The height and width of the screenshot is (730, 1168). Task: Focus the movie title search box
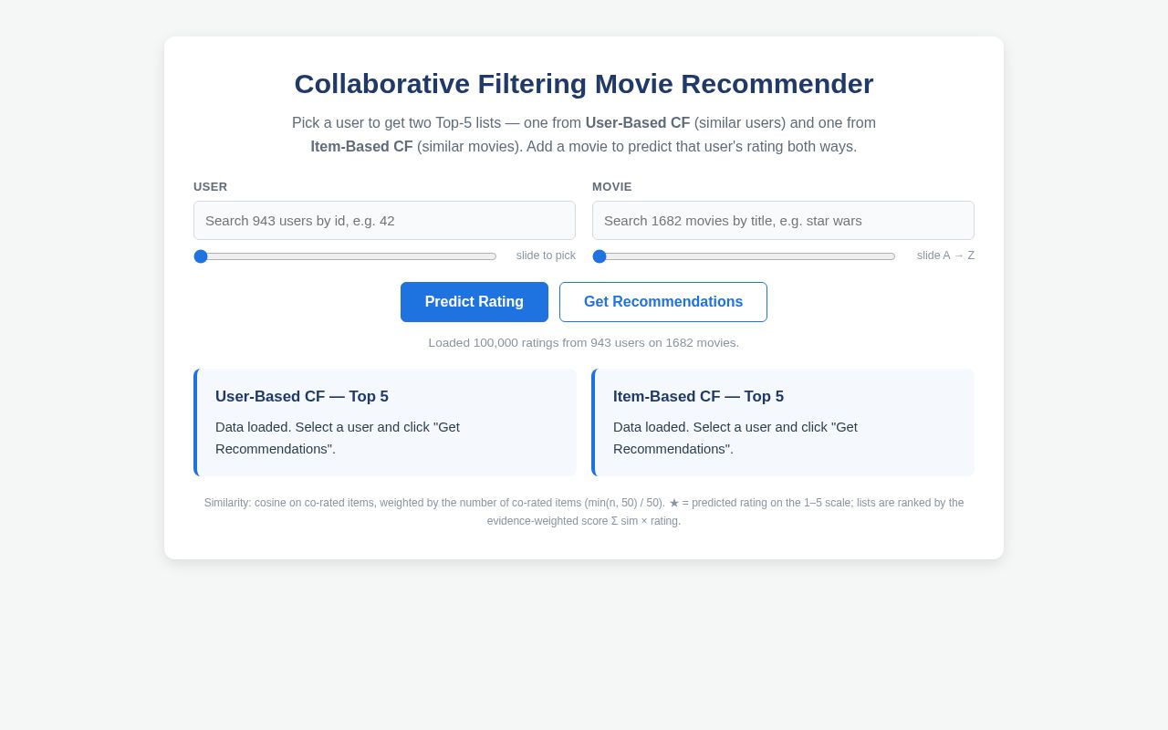pos(783,221)
